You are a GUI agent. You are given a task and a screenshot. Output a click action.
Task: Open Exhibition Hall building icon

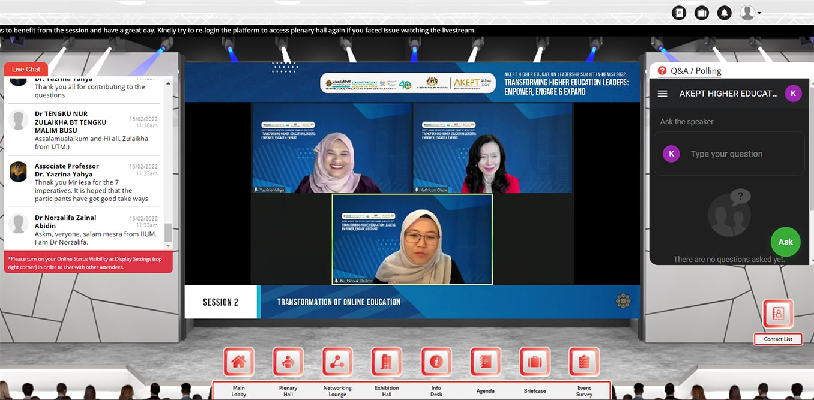(x=387, y=362)
